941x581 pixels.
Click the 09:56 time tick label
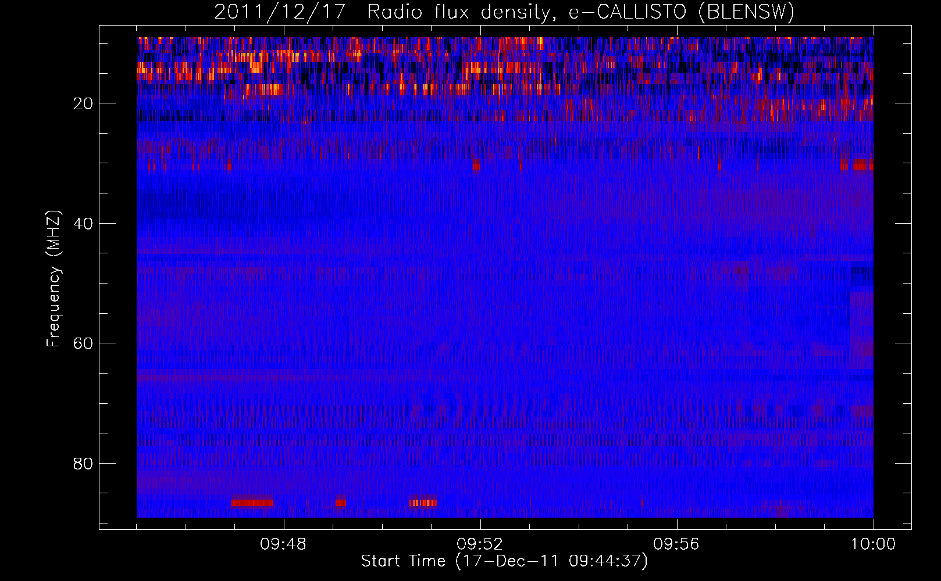(676, 544)
